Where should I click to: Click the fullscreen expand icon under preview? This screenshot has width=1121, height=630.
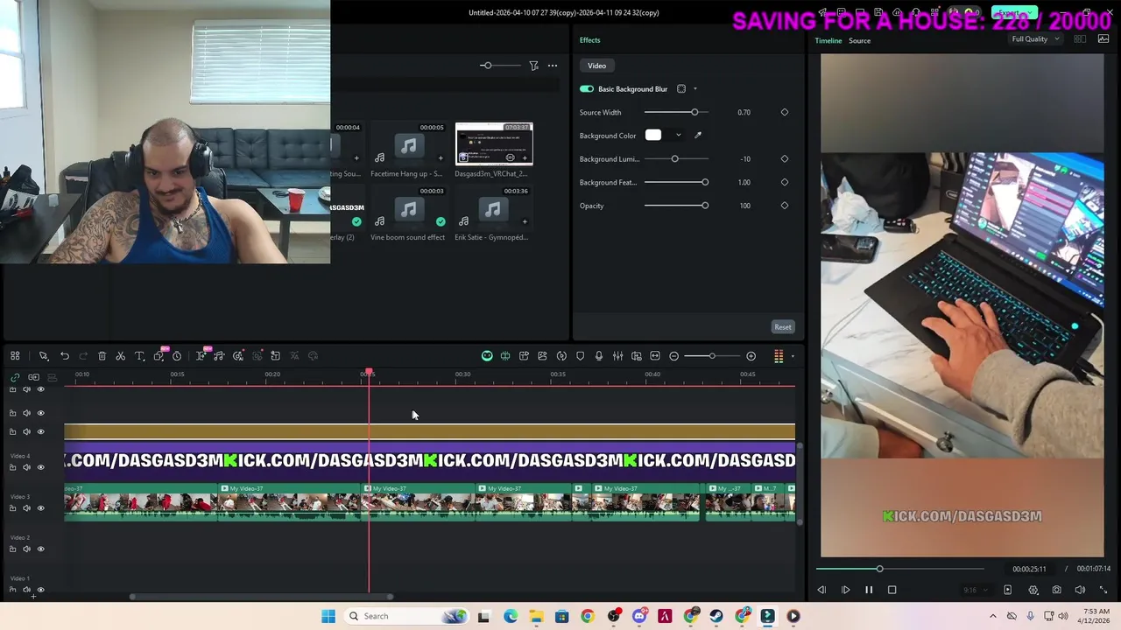[1103, 590]
